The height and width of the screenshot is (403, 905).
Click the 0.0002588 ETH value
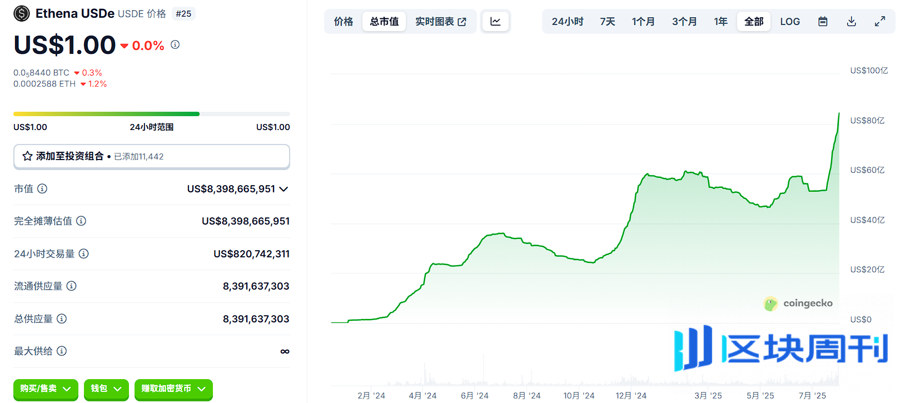[44, 84]
